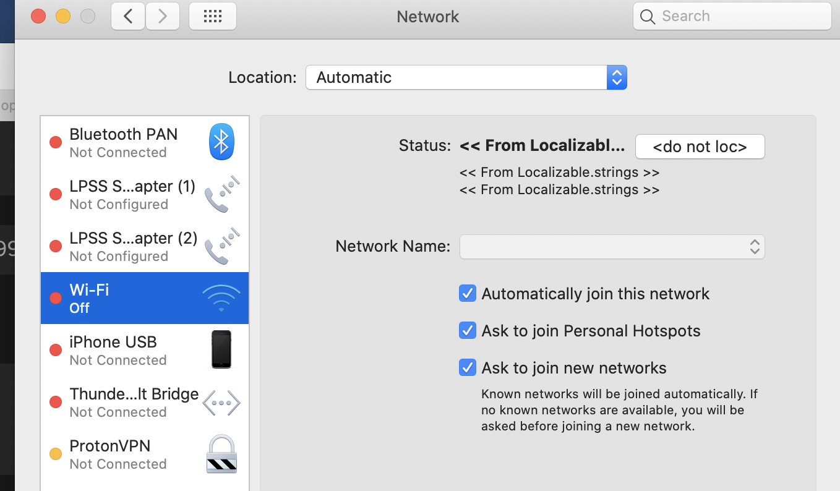Select the iPhone USB phone icon

pyautogui.click(x=221, y=349)
